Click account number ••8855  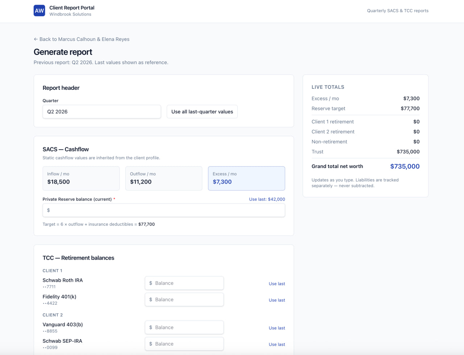(x=50, y=331)
